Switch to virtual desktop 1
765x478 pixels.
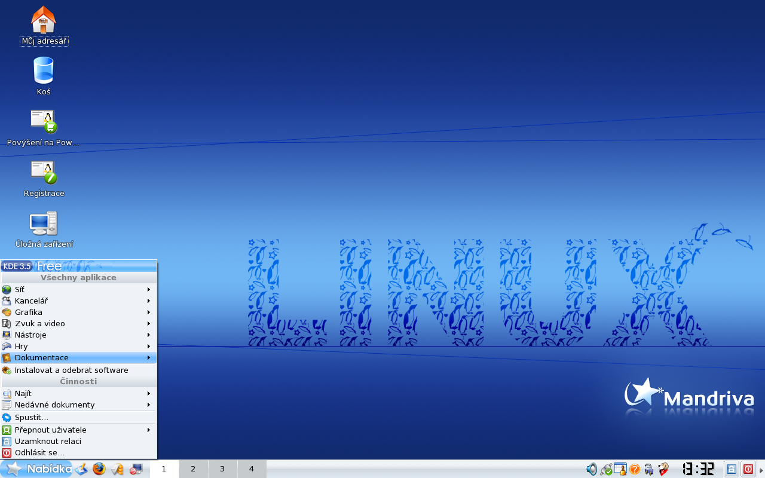(164, 469)
